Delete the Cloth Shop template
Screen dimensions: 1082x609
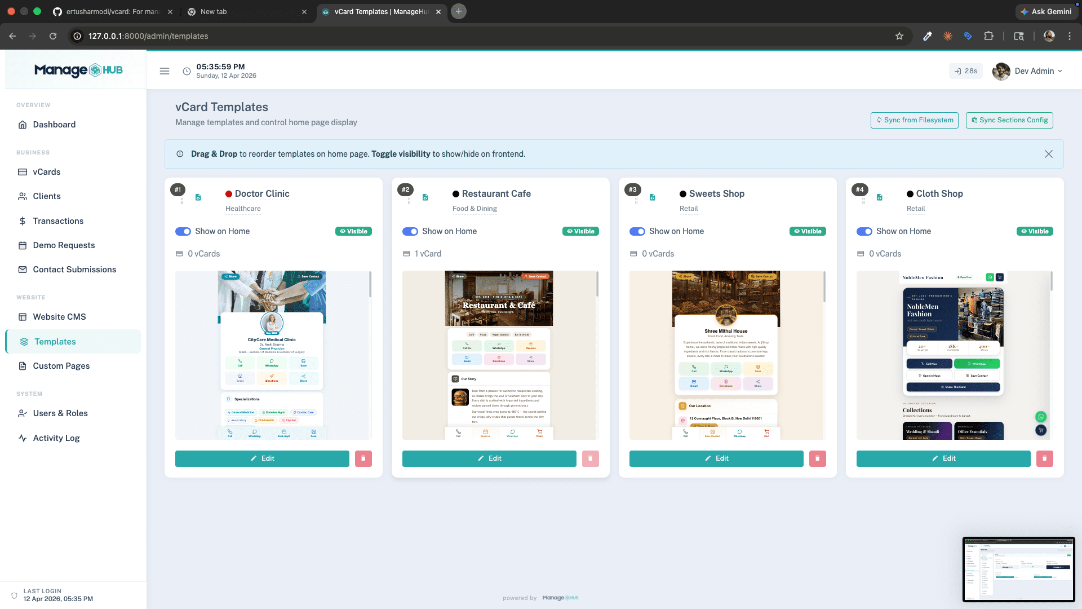point(1045,458)
